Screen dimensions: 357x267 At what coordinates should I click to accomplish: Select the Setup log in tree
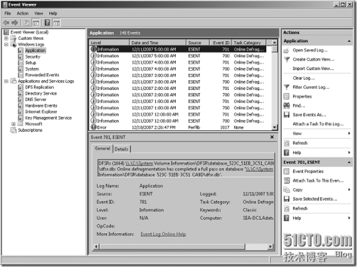tap(30, 63)
